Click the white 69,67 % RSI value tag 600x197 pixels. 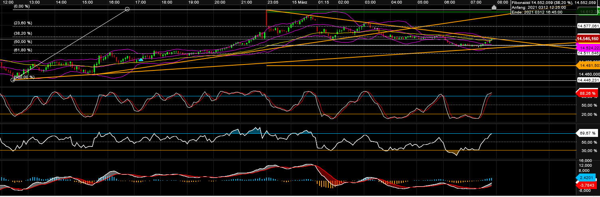coord(588,133)
